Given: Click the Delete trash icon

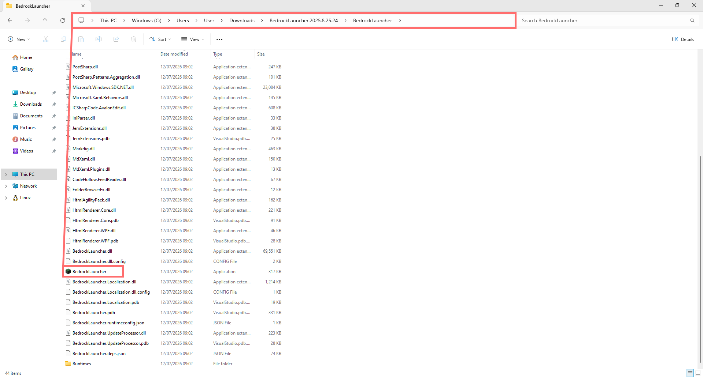Looking at the screenshot, I should pos(134,39).
